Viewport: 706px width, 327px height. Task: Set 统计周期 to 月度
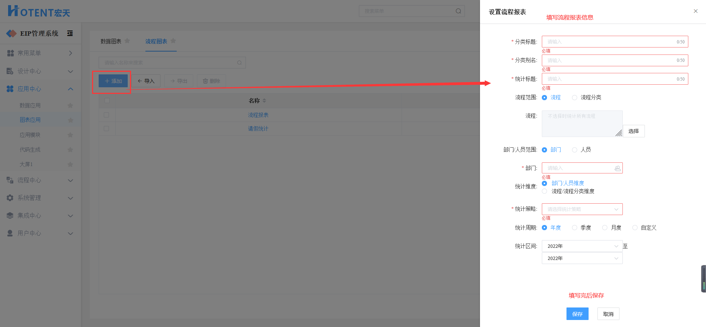605,228
